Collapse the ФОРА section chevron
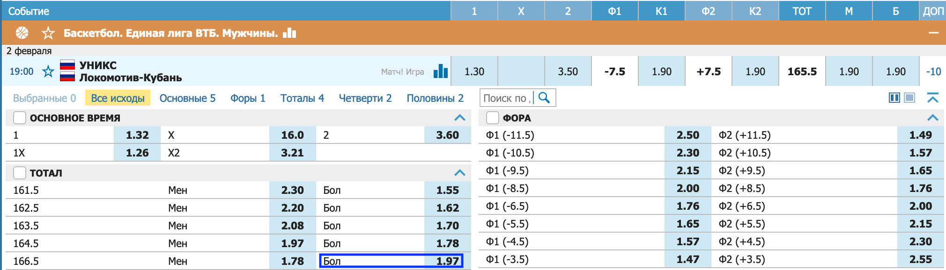Viewport: 946px width, 270px height. 933,118
